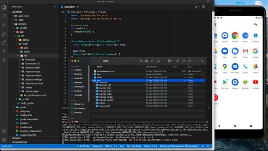Open Accounts icon in activity bar

(4, 131)
